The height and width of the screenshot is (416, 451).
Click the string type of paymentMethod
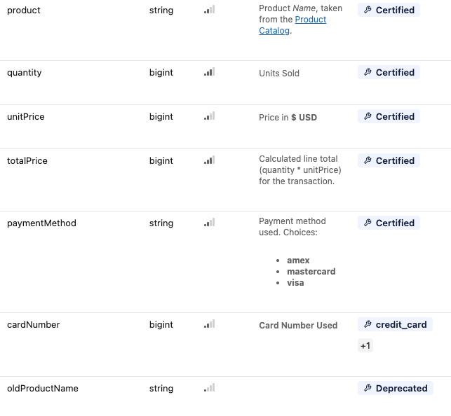[x=161, y=223]
